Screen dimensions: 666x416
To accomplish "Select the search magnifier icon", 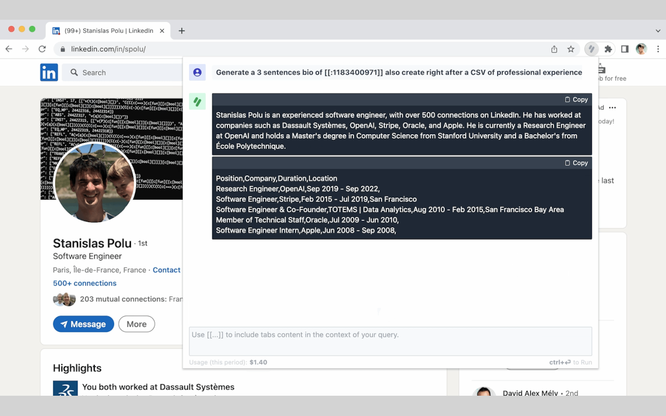I will [73, 72].
